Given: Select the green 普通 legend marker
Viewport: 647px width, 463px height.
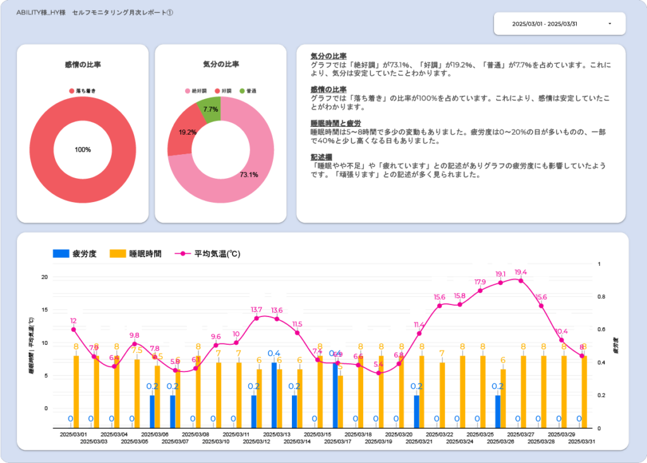Looking at the screenshot, I should click(x=243, y=91).
